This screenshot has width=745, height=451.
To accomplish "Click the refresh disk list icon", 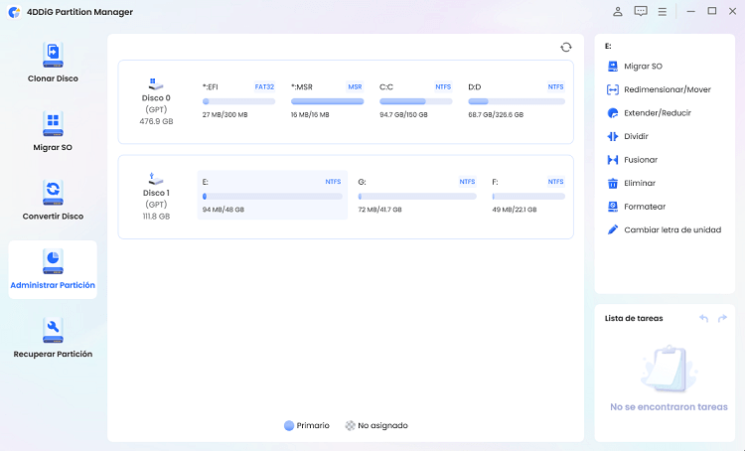I will point(566,47).
